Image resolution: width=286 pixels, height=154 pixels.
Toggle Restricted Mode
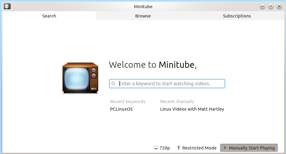(x=197, y=148)
